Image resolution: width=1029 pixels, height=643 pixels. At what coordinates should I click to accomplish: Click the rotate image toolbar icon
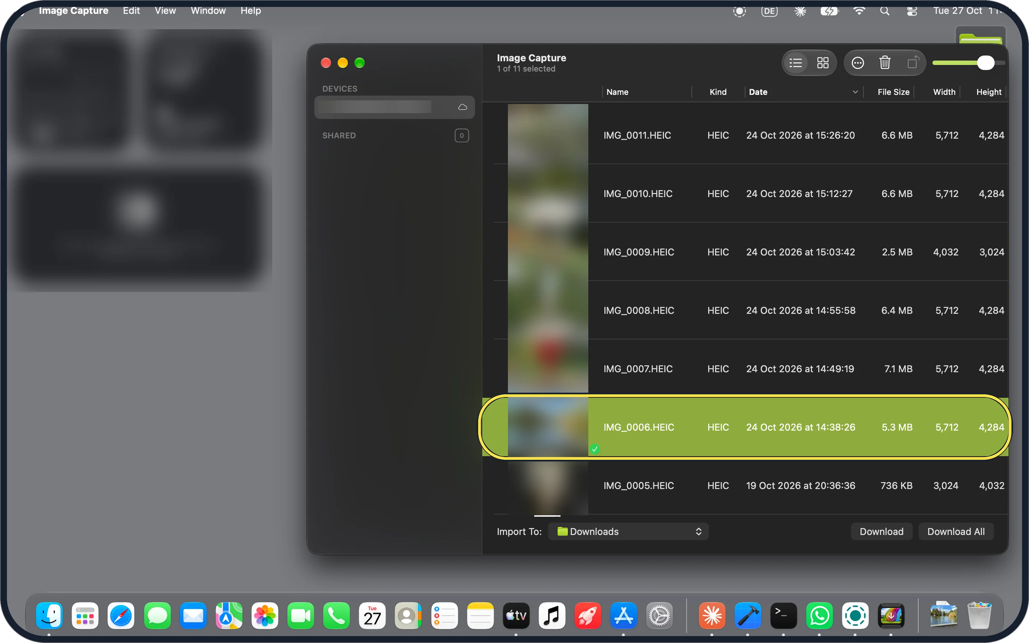coord(913,63)
